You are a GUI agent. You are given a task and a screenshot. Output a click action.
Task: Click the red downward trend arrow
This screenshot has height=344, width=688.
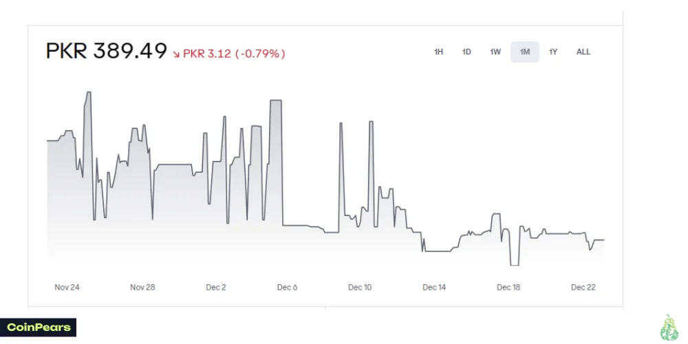coord(176,53)
